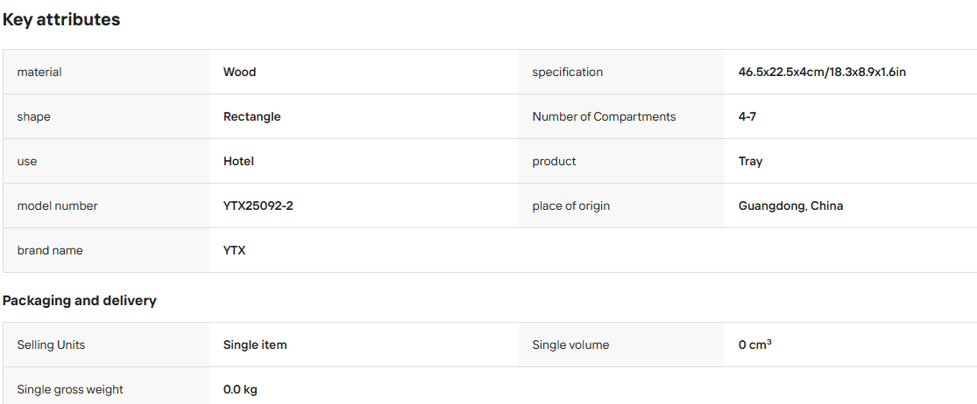This screenshot has width=977, height=404.
Task: Select the specification dimensions value
Action: 822,72
